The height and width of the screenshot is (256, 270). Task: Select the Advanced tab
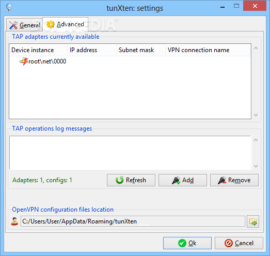tap(65, 24)
